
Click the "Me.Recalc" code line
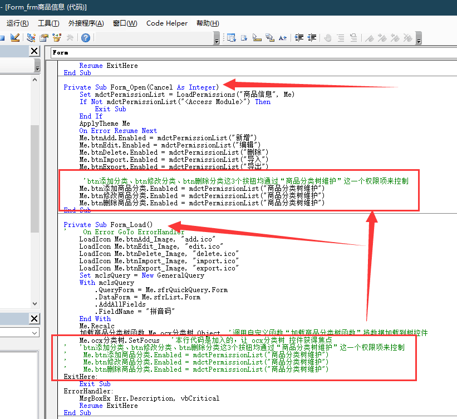pos(97,326)
